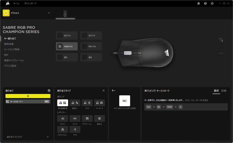The width and height of the screenshot is (233, 143).
Task: Click the side mouse view thumbnail
Action: [221, 53]
